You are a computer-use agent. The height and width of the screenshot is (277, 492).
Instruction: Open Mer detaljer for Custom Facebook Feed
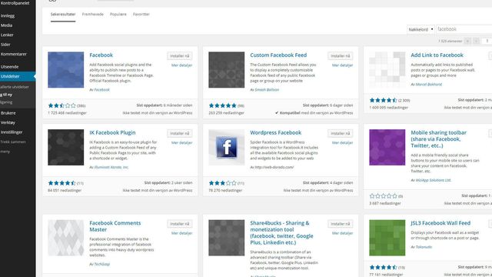(342, 65)
